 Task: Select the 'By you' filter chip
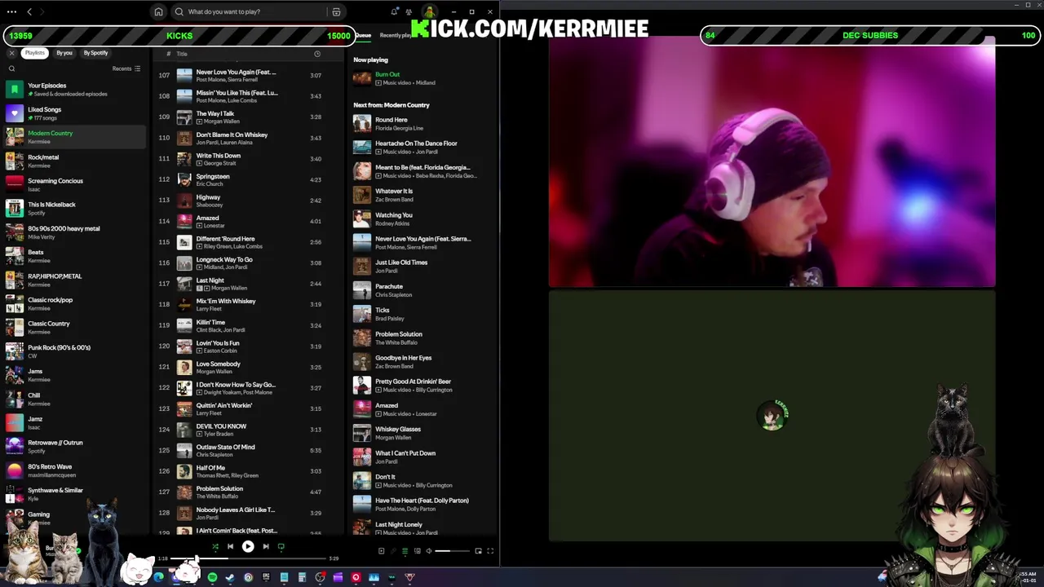click(64, 53)
